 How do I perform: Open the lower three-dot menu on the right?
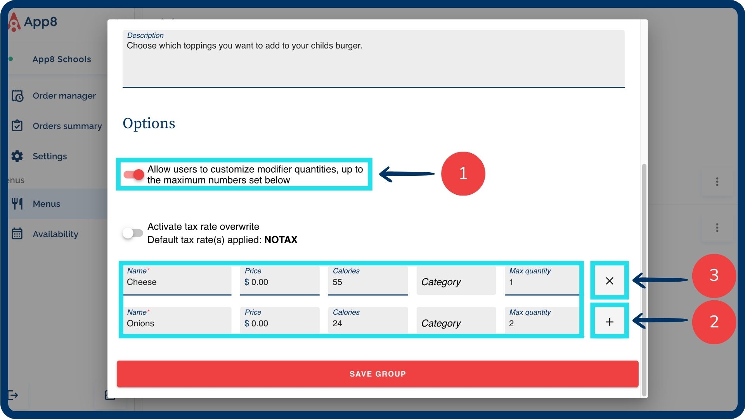(717, 227)
